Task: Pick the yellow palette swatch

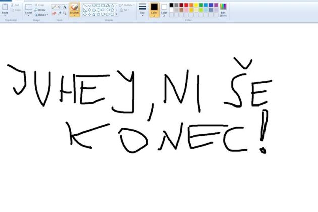Action: click(196, 5)
